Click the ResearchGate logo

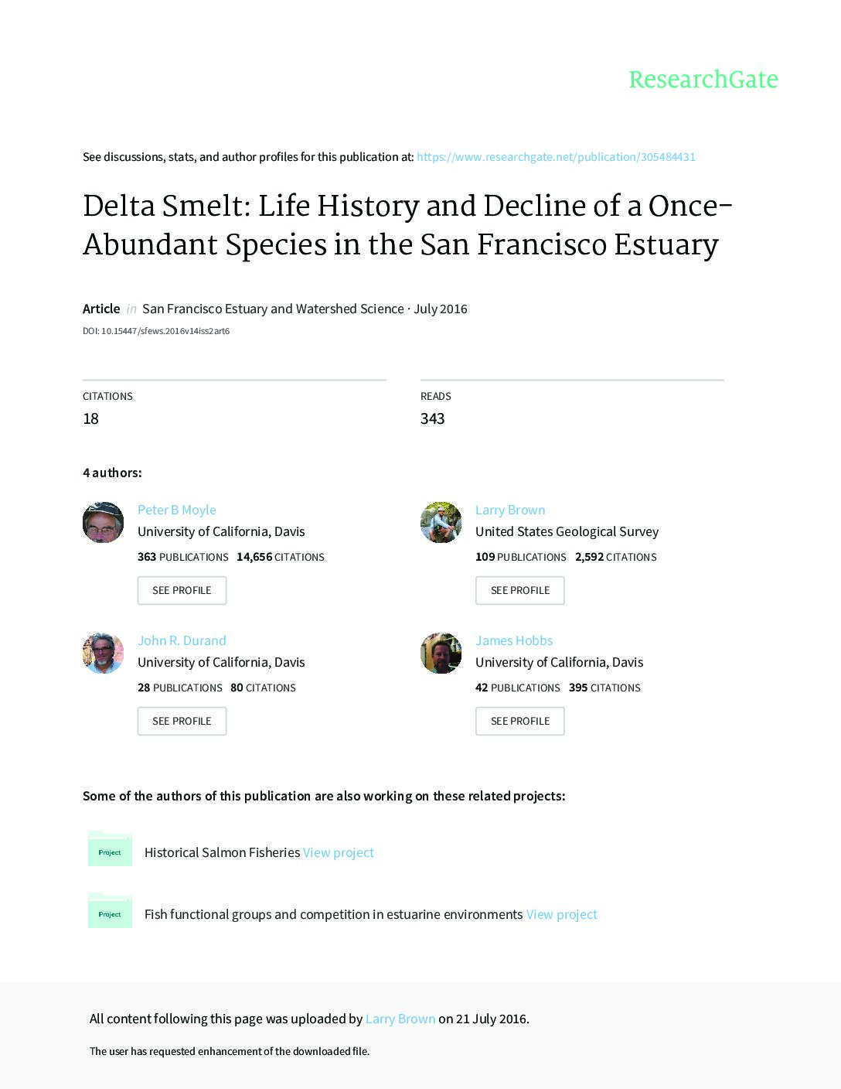click(703, 80)
